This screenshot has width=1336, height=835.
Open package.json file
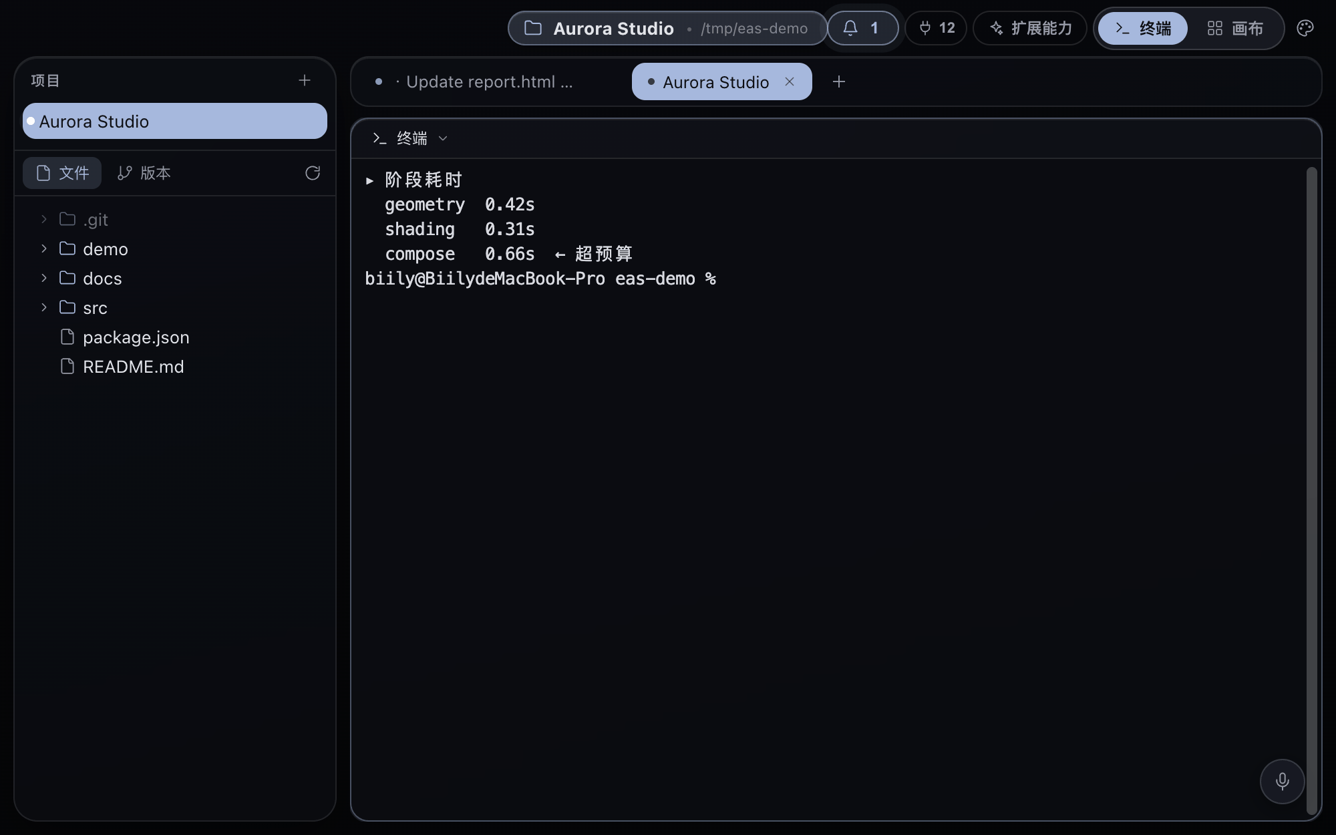[136, 337]
